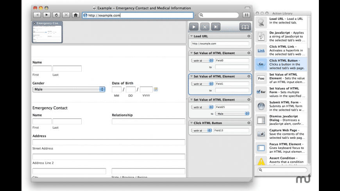
Task: Select the Submit HTML Form globe icon
Action: pyautogui.click(x=261, y=106)
